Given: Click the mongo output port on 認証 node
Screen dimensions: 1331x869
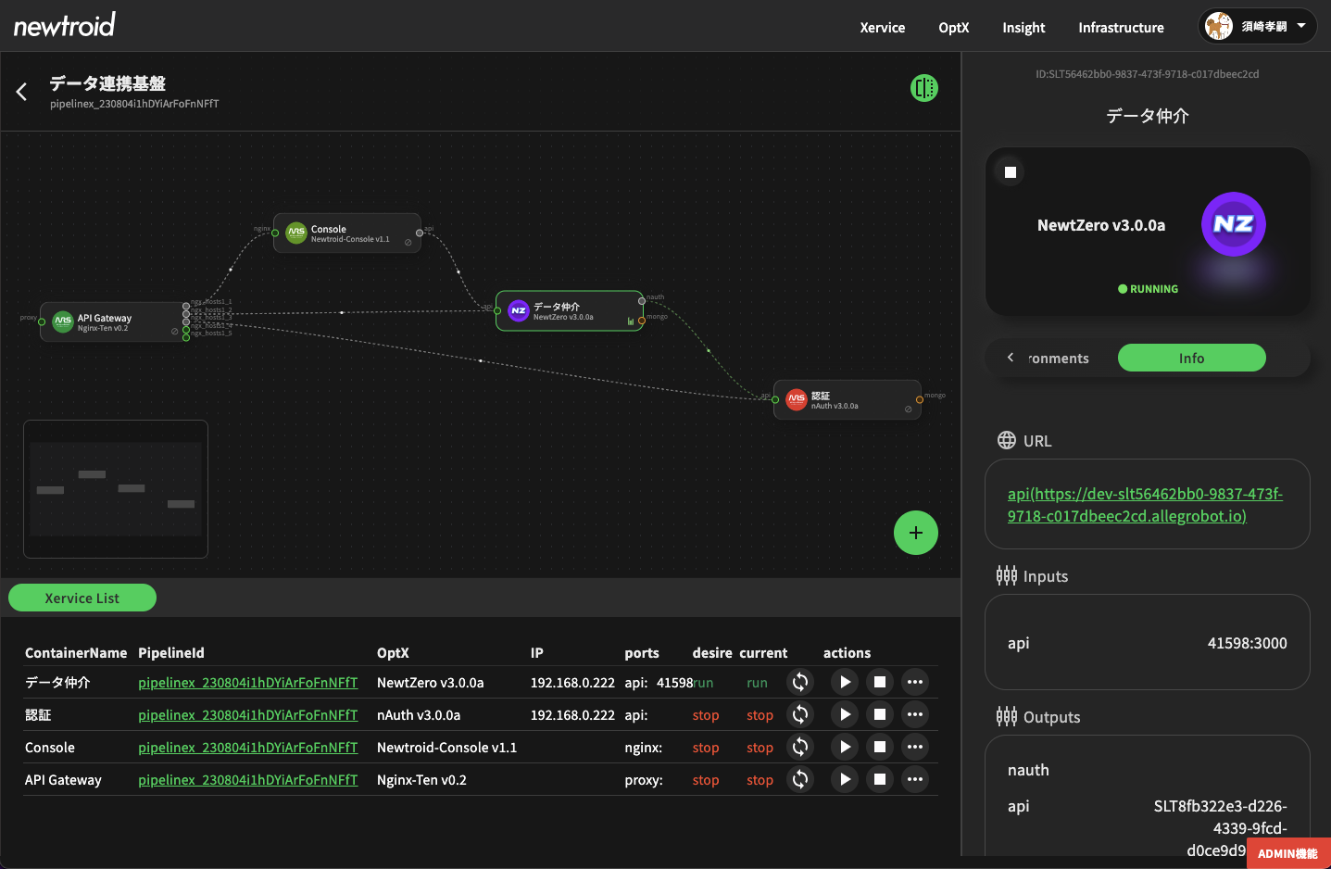Looking at the screenshot, I should 920,400.
